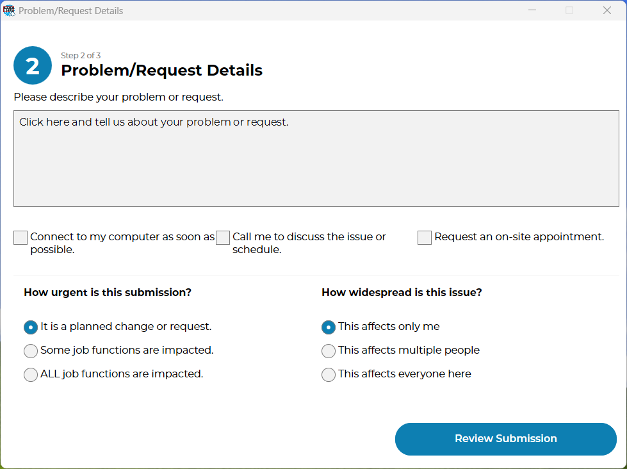Click the 'How urgent is this submission?' heading

click(108, 293)
